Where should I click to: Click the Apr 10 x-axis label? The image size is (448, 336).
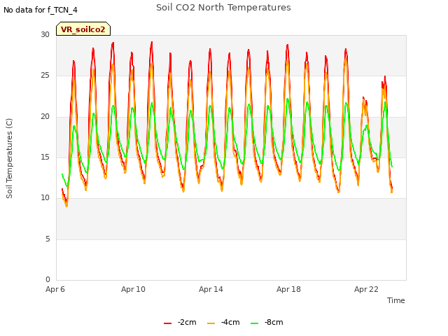(133, 289)
